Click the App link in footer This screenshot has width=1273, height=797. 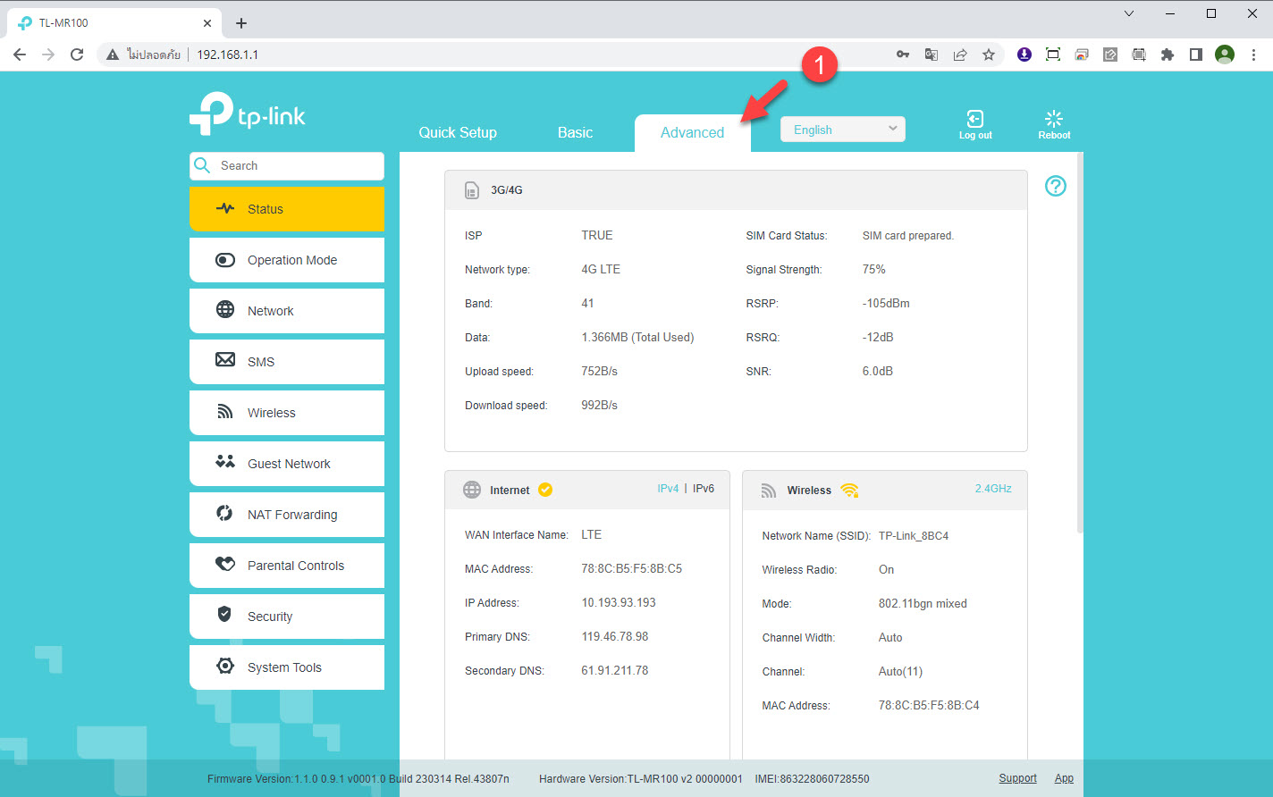pyautogui.click(x=1064, y=778)
